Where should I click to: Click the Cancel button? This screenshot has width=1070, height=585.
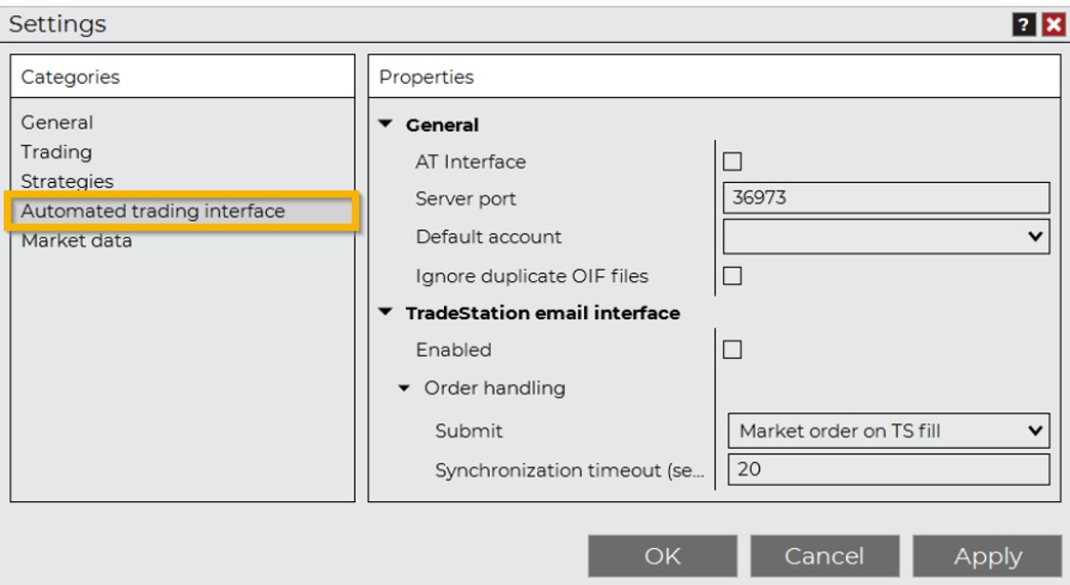pos(824,556)
